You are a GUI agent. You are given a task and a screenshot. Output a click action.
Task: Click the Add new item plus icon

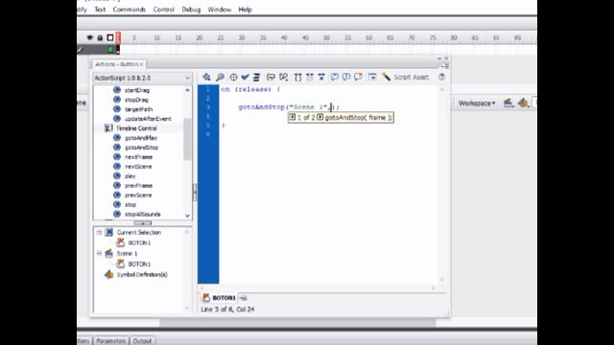coord(206,77)
